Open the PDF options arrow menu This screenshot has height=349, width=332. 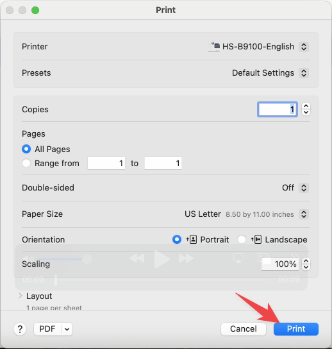pos(67,329)
